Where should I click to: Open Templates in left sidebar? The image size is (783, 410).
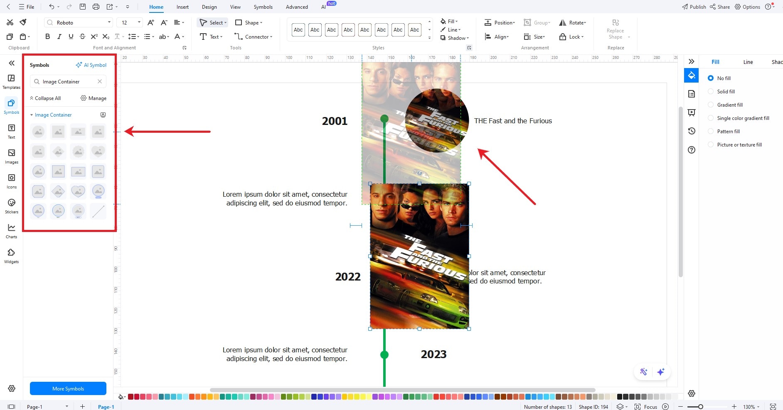pos(11,82)
